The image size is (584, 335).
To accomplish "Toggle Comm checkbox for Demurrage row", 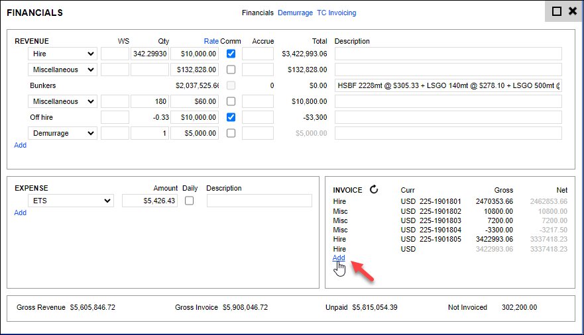I will tap(231, 133).
